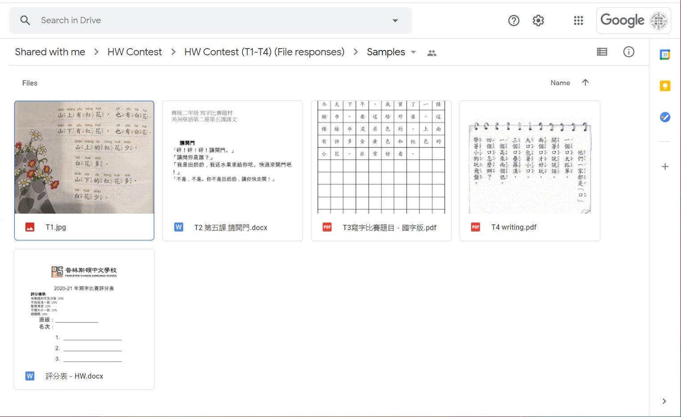681x417 pixels.
Task: Open the help and support menu
Action: 513,21
